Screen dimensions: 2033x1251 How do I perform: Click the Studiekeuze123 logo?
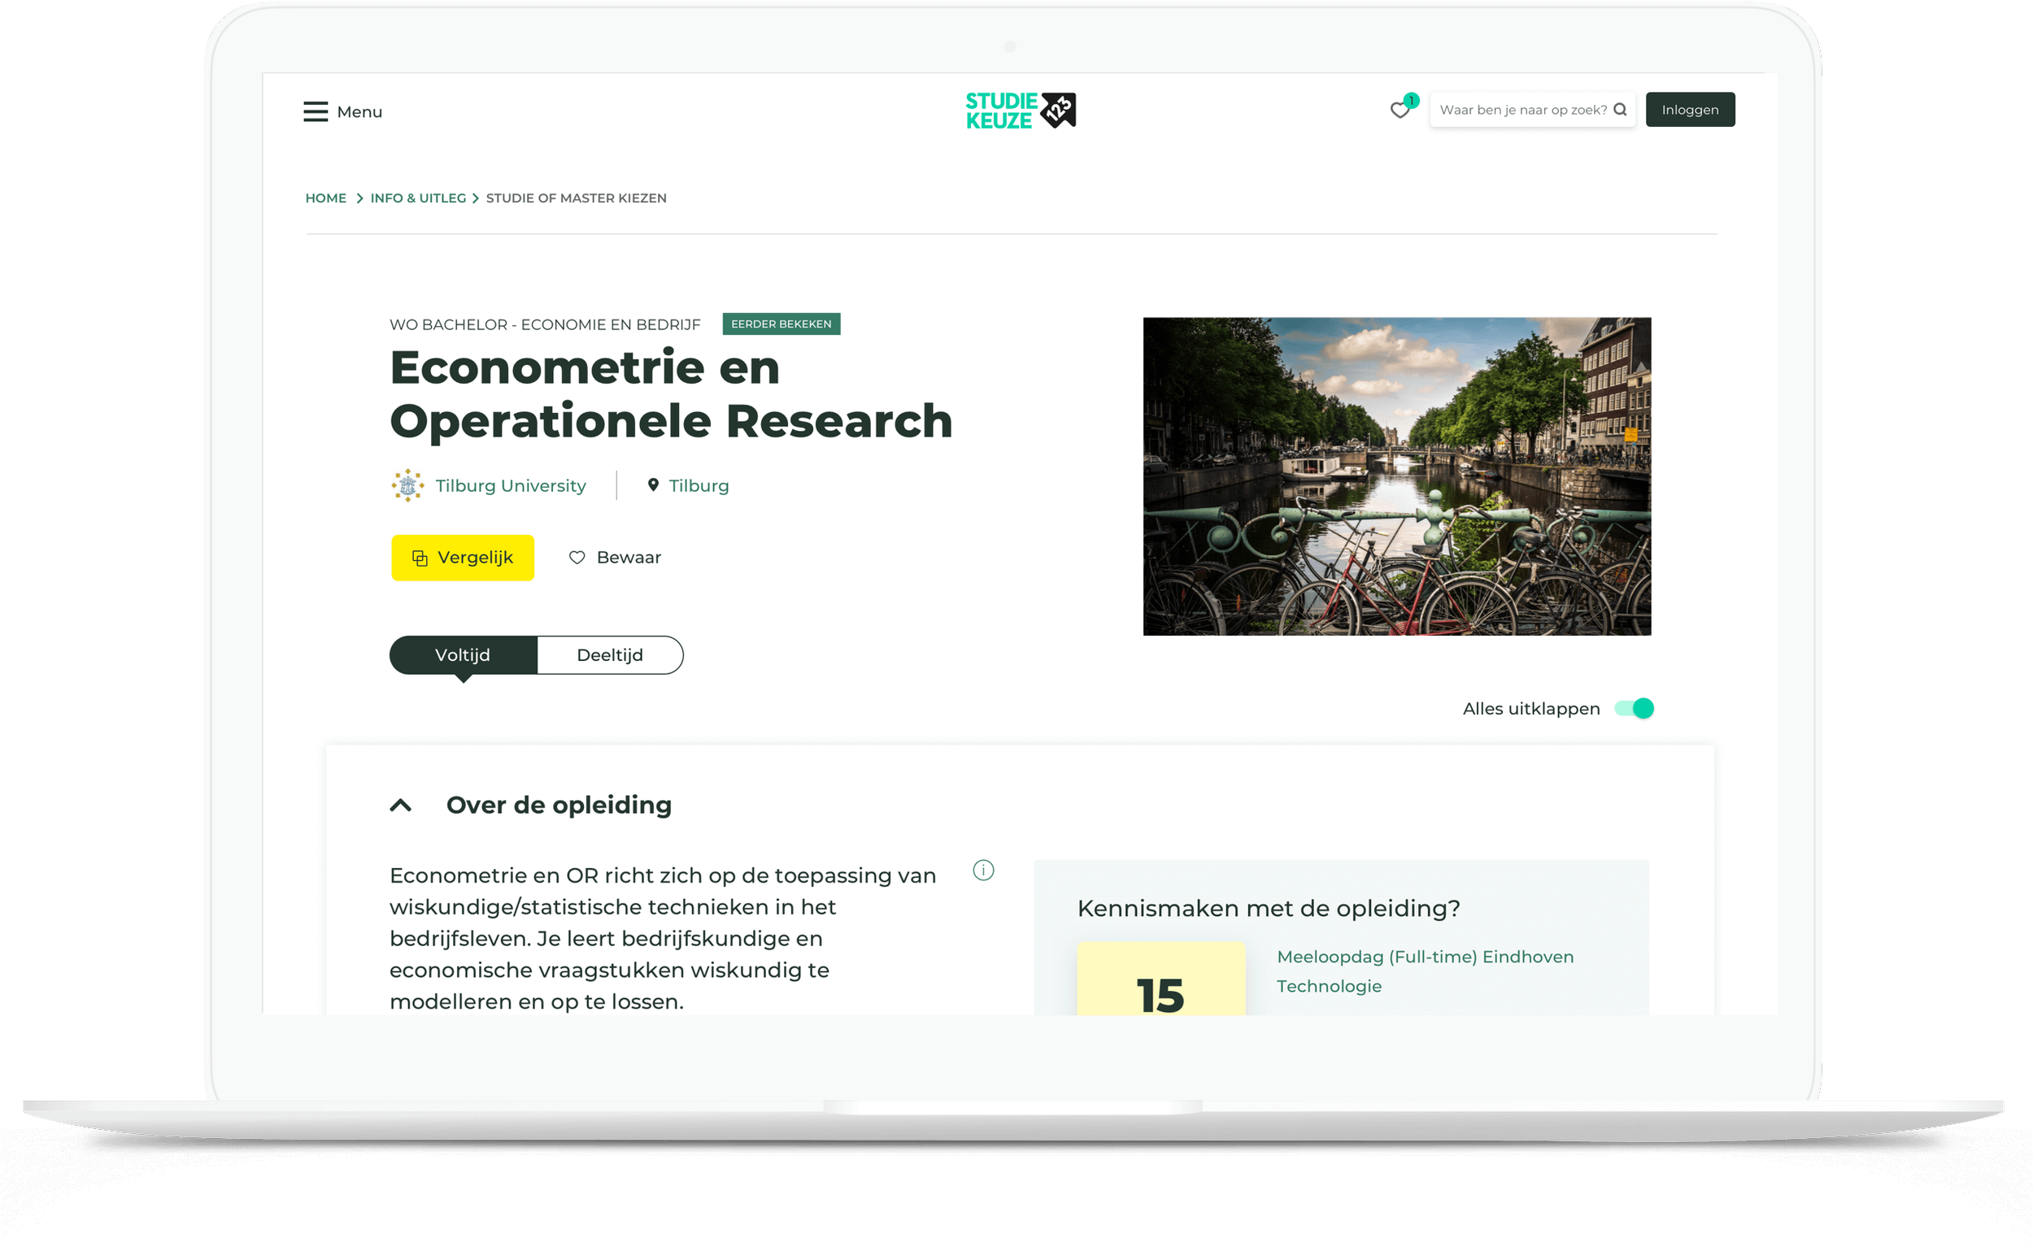click(x=1020, y=111)
